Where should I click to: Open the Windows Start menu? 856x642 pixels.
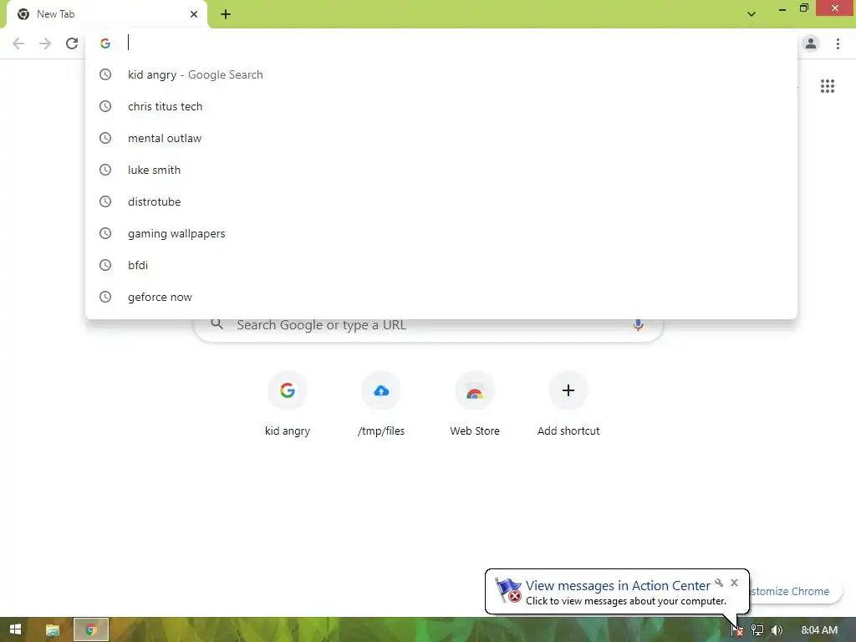tap(15, 629)
